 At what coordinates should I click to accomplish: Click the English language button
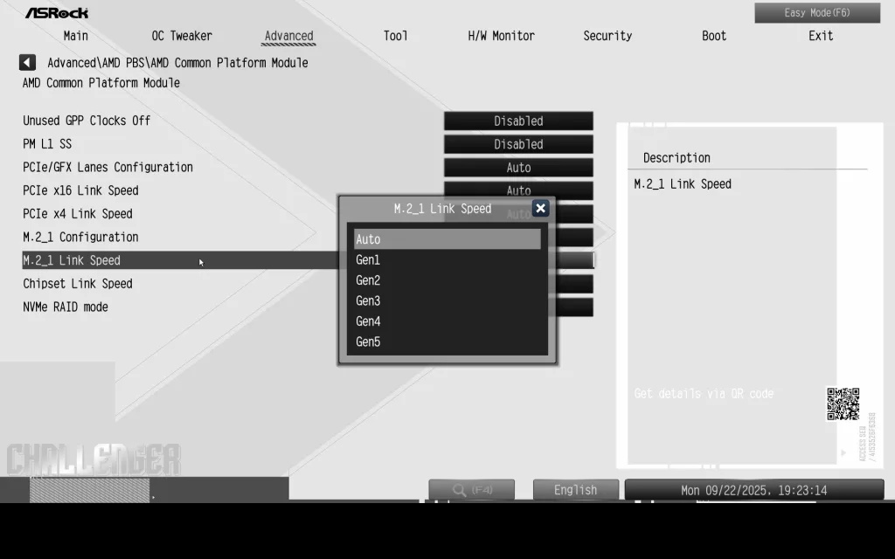pyautogui.click(x=575, y=490)
